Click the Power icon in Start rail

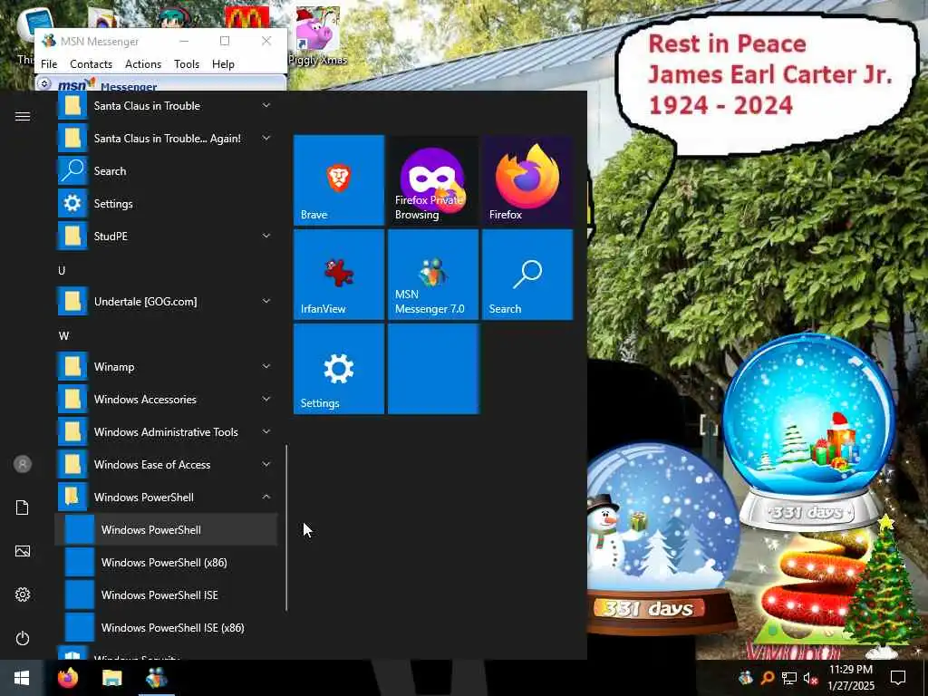pyautogui.click(x=23, y=638)
